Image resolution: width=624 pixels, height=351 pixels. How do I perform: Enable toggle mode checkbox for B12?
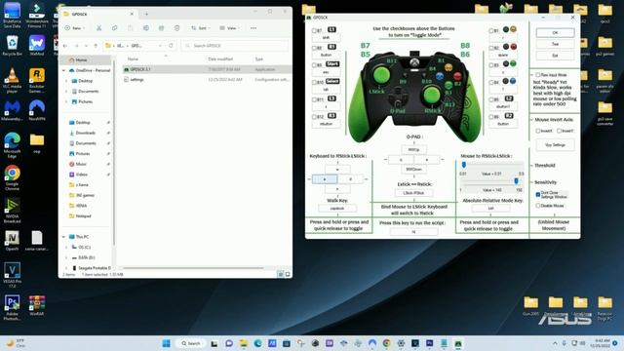[314, 117]
